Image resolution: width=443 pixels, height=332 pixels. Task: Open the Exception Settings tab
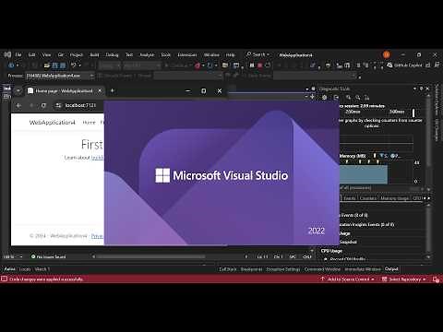tap(283, 269)
